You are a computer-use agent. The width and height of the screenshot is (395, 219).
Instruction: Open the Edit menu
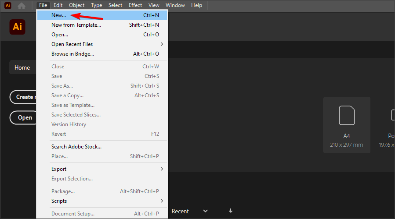point(58,5)
